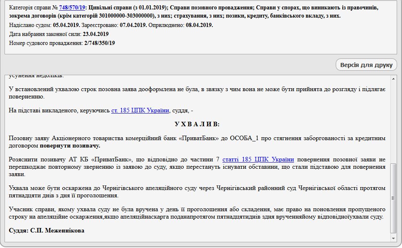Screen dimensions: 402x248
Task: Click the published date '08.04.2019.'
Action: [x=200, y=25]
